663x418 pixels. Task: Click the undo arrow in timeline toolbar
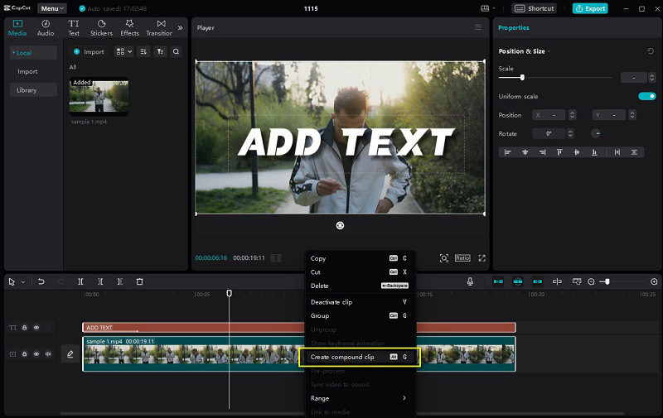pyautogui.click(x=41, y=281)
